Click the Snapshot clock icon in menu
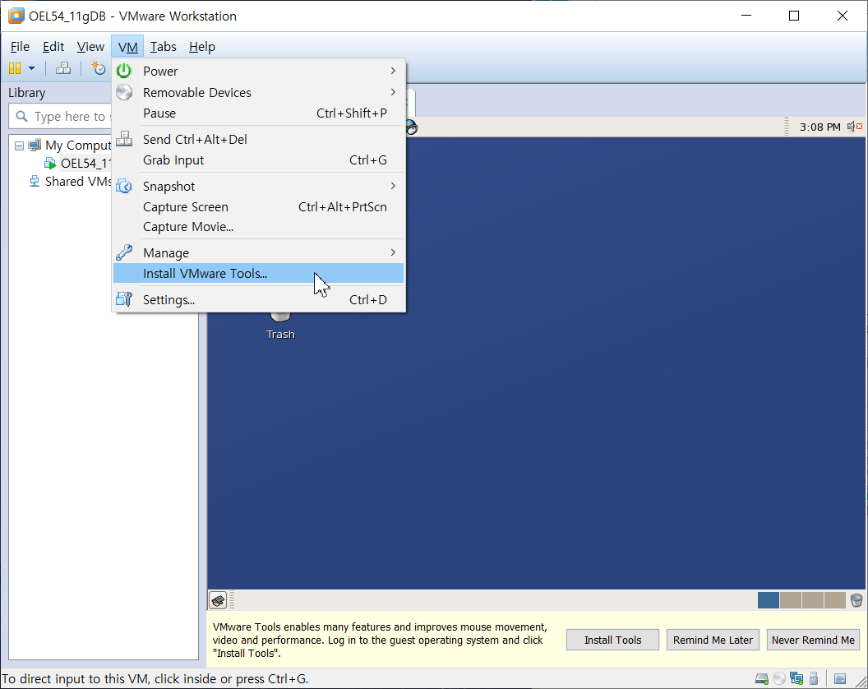This screenshot has width=868, height=689. click(x=124, y=186)
